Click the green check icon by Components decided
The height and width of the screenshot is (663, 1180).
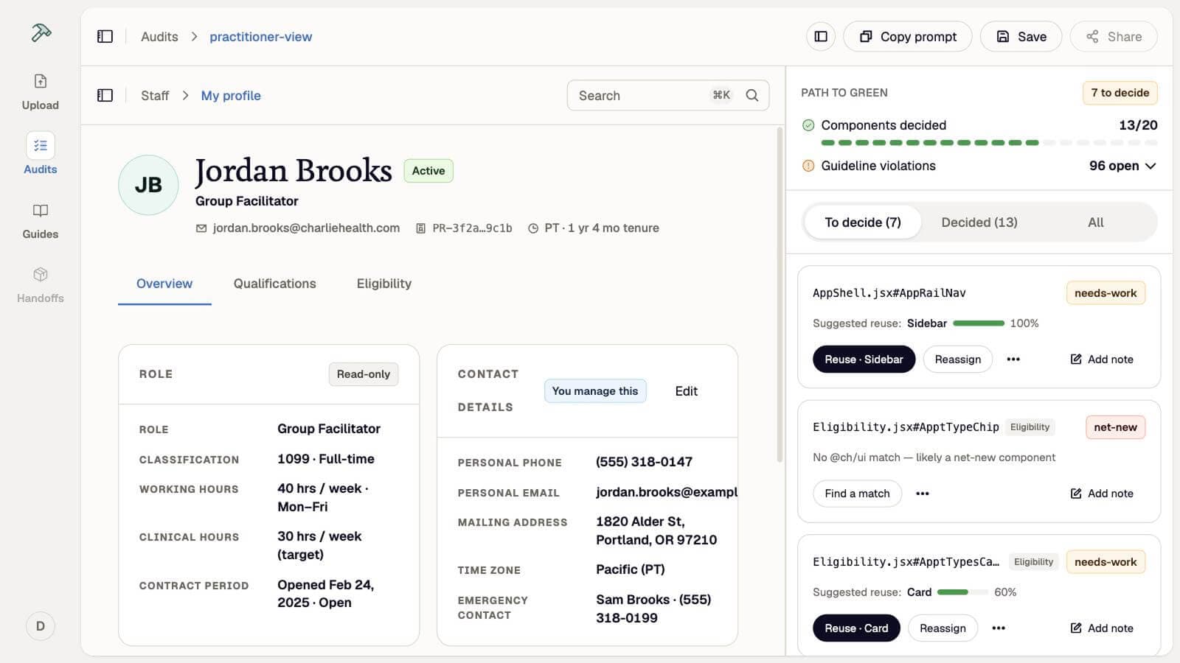(x=808, y=125)
